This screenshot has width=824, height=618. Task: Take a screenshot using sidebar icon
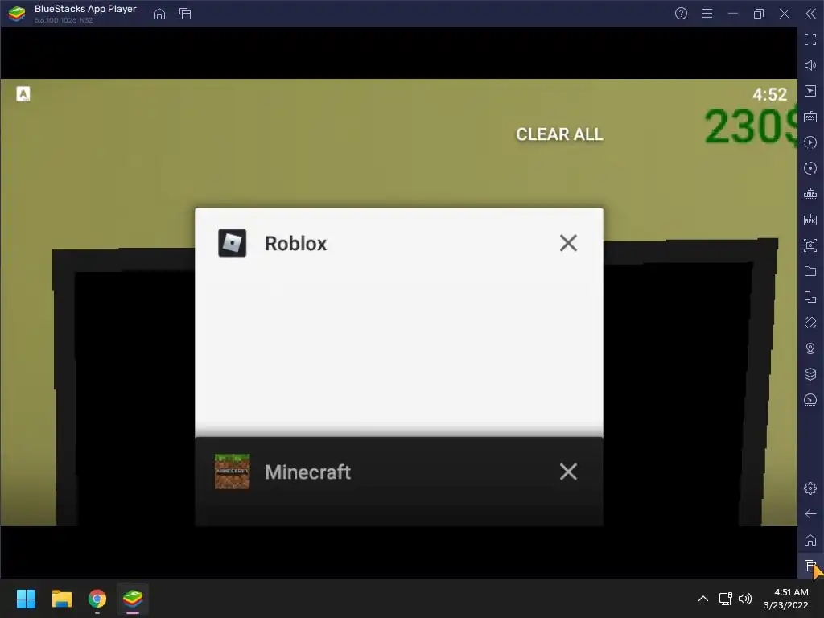coord(810,245)
